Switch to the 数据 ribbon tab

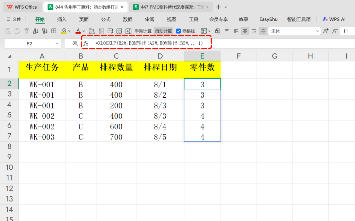128,19
